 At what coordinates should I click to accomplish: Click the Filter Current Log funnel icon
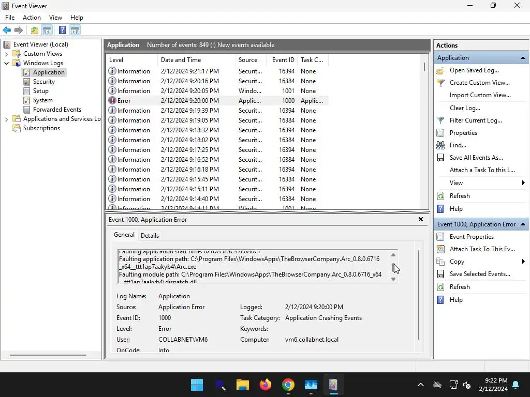(440, 120)
